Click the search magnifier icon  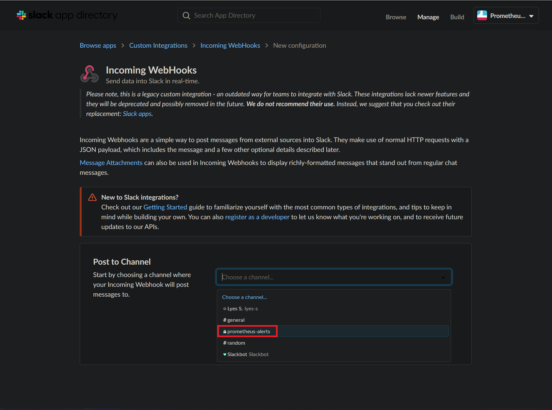186,16
